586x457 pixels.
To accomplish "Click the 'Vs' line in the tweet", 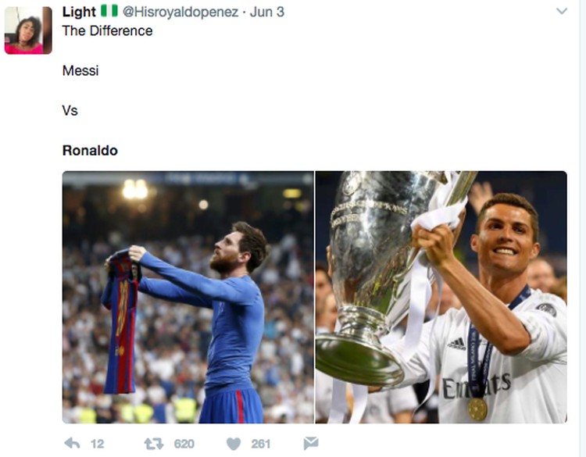I will point(70,111).
